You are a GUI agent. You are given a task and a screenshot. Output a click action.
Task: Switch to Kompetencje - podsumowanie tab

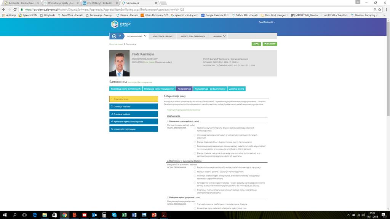[x=210, y=89]
